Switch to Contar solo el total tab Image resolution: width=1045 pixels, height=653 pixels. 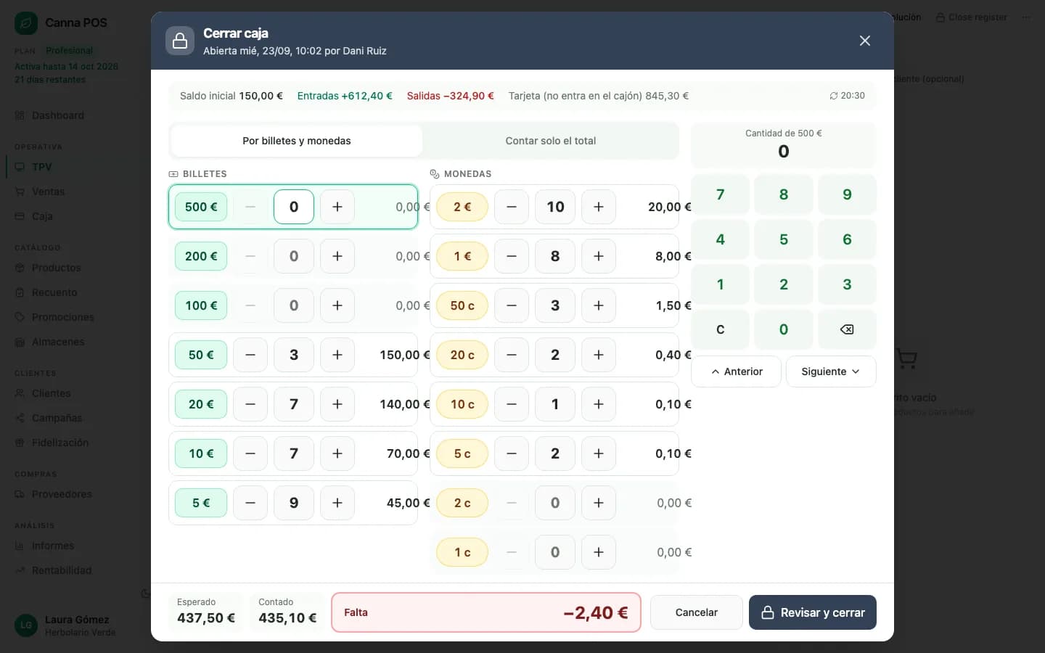pos(551,141)
